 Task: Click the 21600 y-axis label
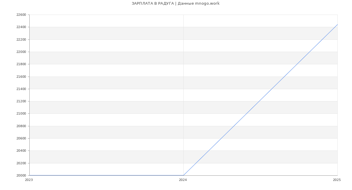tap(21, 77)
